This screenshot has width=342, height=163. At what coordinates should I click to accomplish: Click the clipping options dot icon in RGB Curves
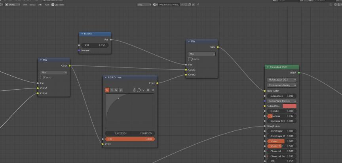pos(148,90)
